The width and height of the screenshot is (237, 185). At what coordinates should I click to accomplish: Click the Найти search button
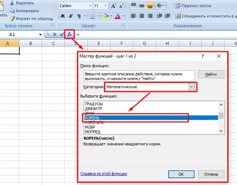pos(211,74)
